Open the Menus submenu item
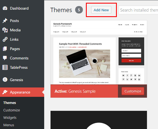 tap(9, 125)
